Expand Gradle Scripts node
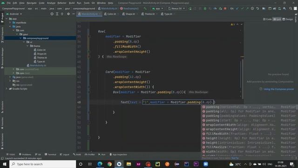 click(x=7, y=89)
